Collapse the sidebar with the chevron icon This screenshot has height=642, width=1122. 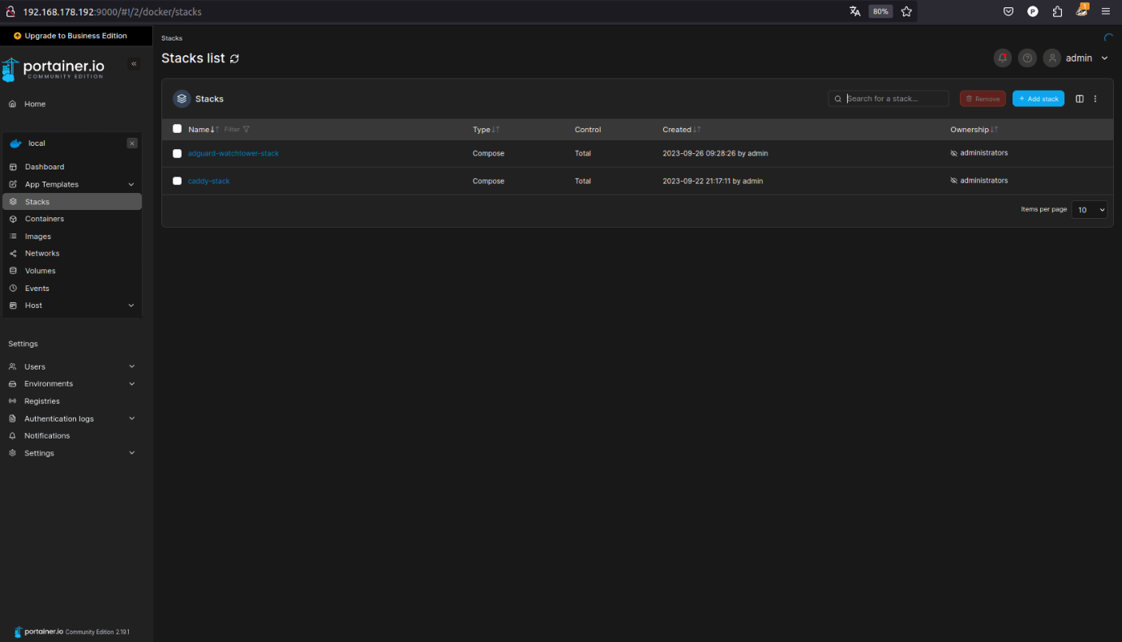pos(134,64)
